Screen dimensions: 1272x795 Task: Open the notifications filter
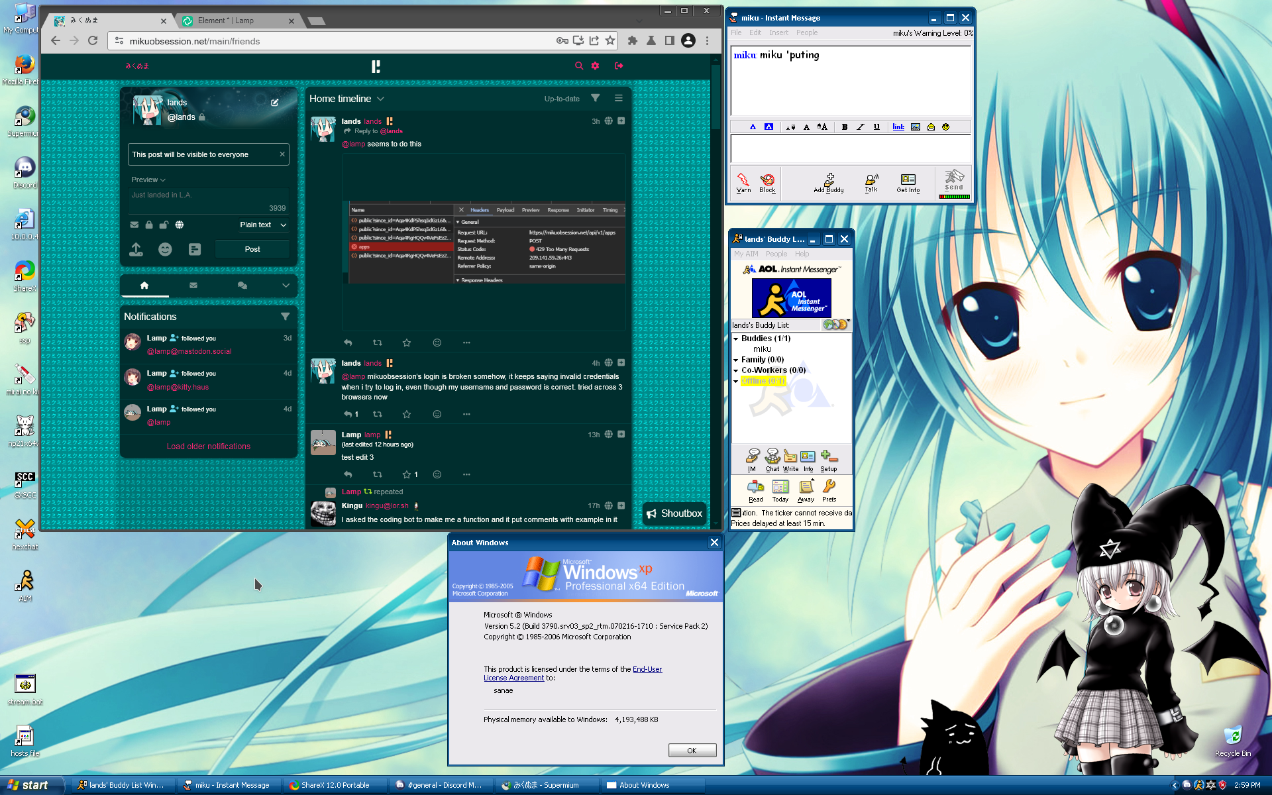[x=285, y=317]
